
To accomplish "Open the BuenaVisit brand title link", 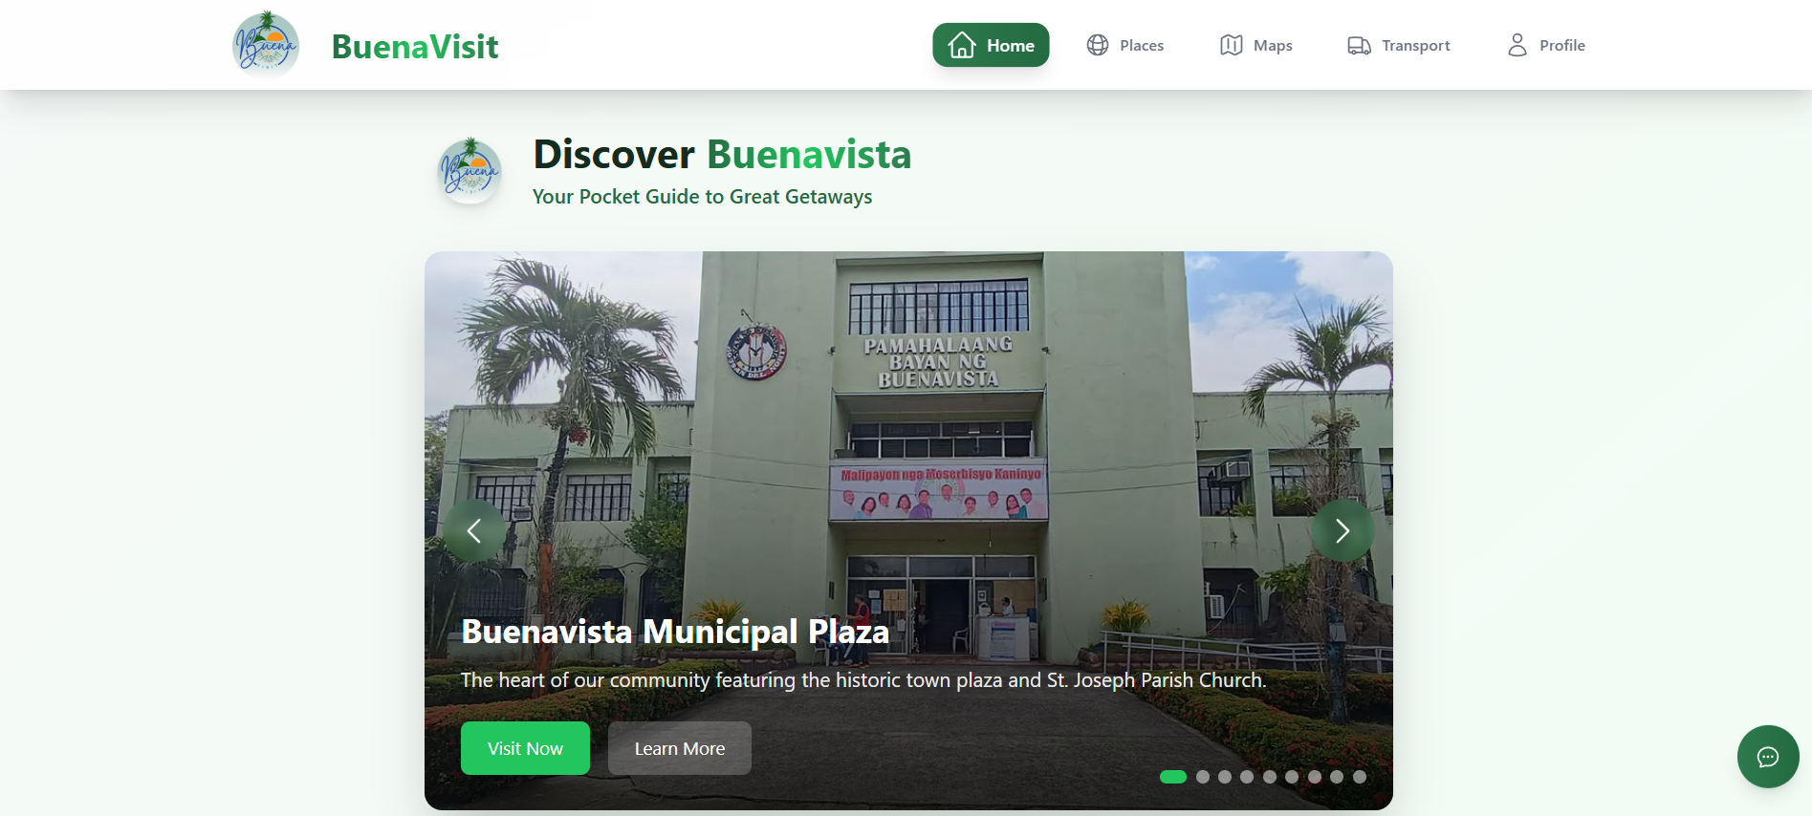I will coord(415,47).
